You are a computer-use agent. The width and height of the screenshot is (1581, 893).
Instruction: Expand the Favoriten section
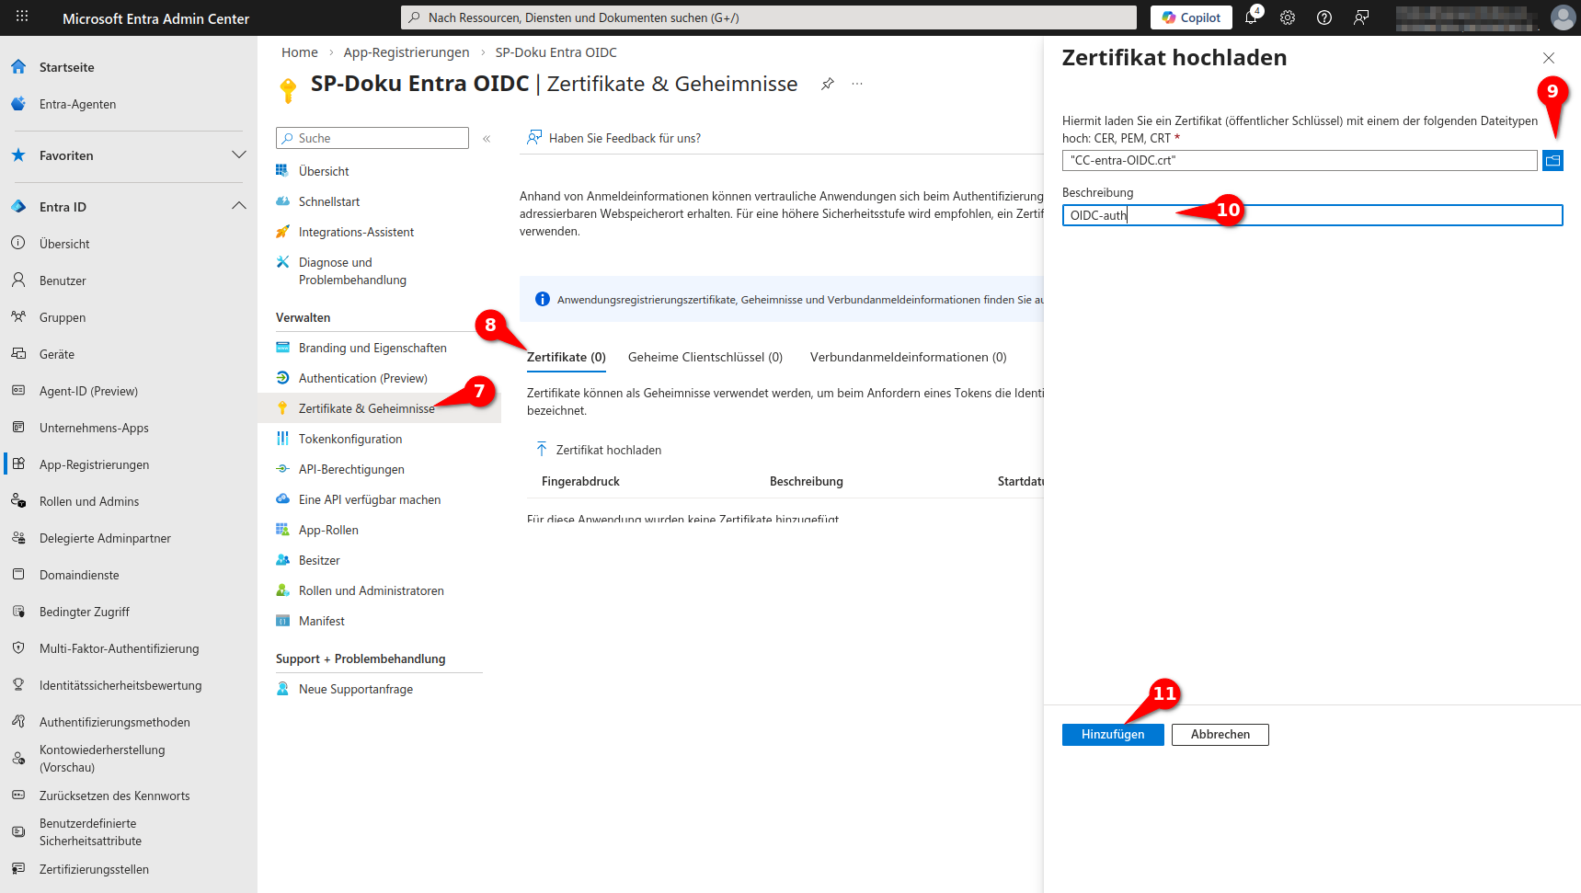pyautogui.click(x=239, y=155)
